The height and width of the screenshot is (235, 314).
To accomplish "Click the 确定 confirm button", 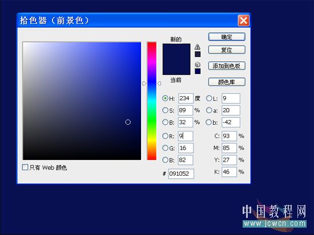I will (x=227, y=37).
